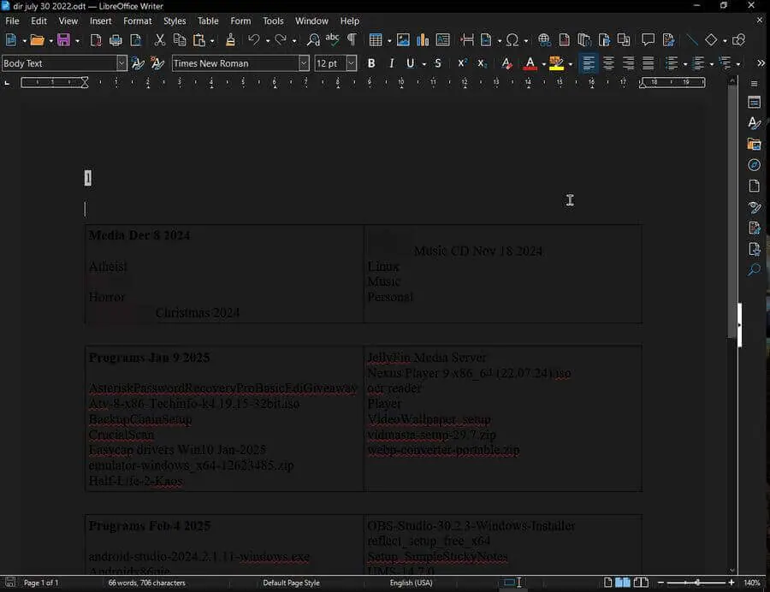Redo the last undone action

281,40
